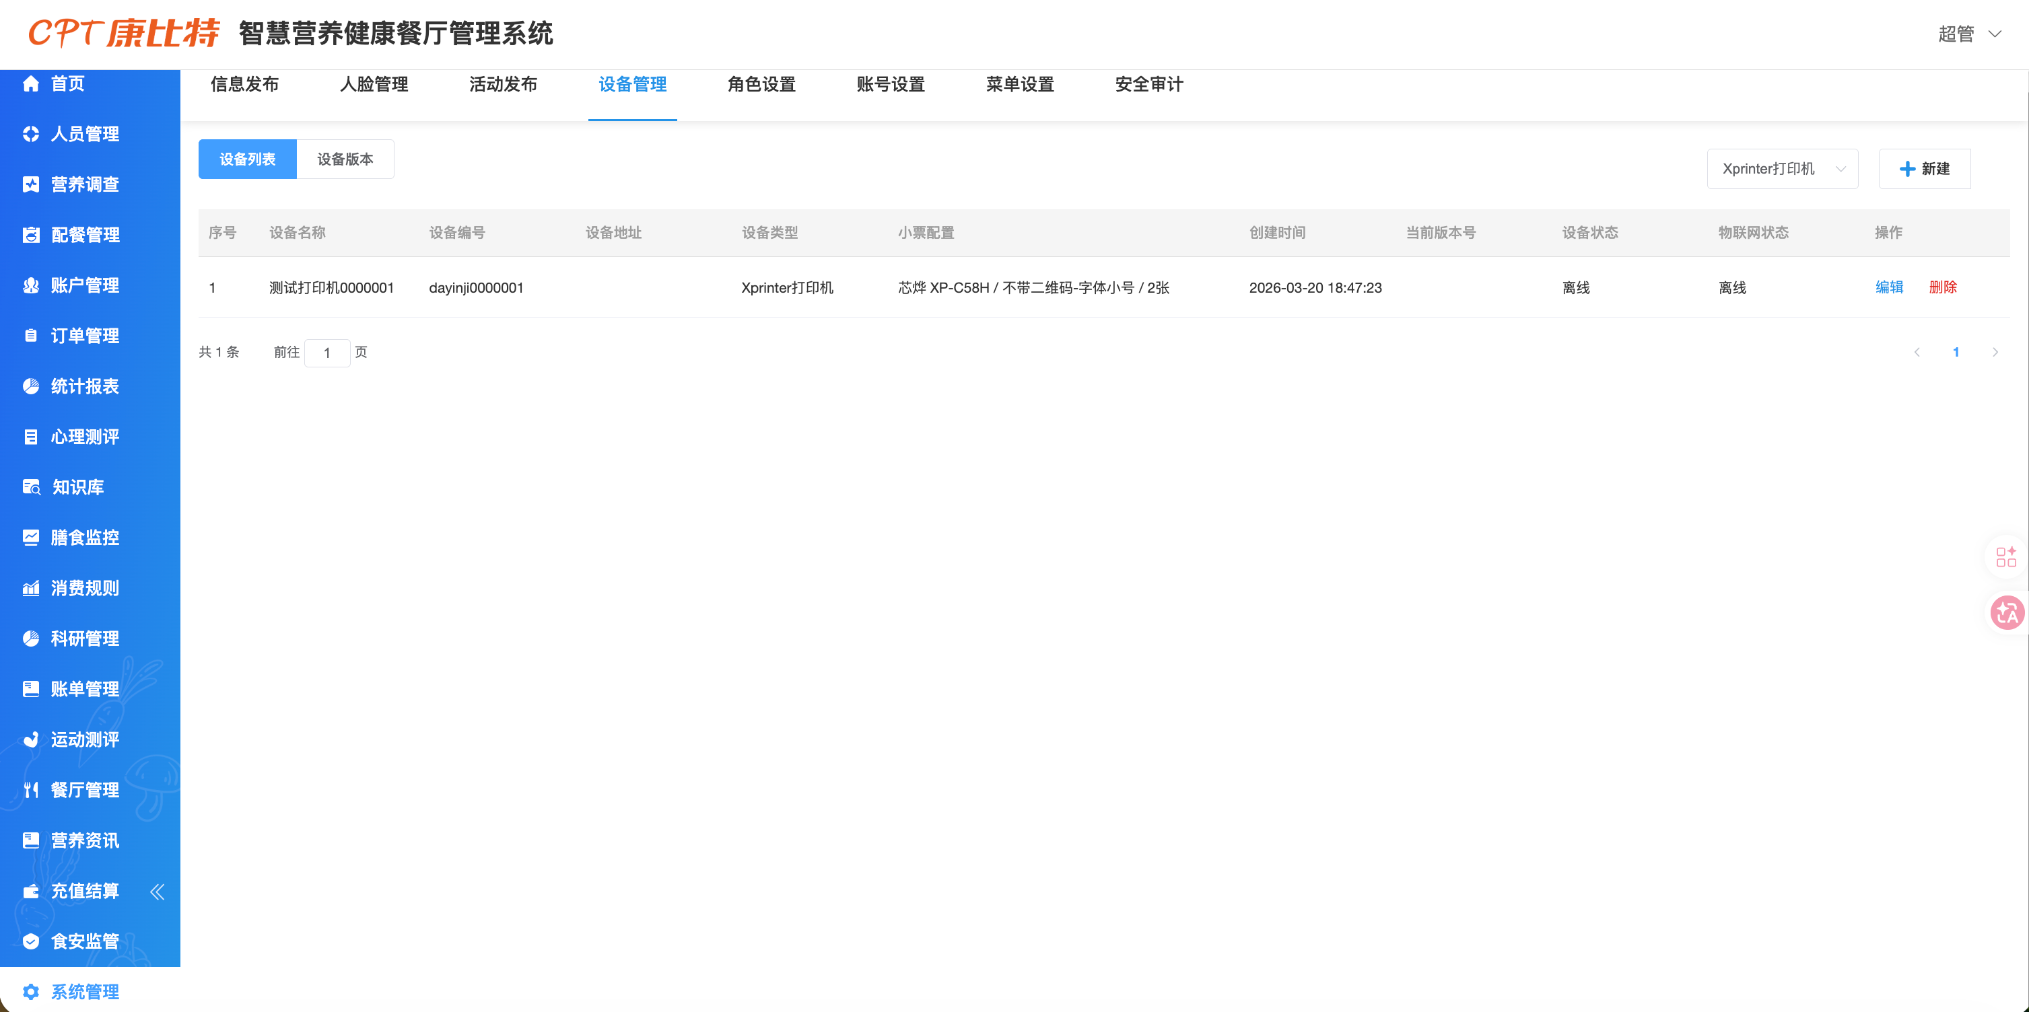Collapse the sidebar with the double-chevron icon
The height and width of the screenshot is (1012, 2029).
coord(158,892)
